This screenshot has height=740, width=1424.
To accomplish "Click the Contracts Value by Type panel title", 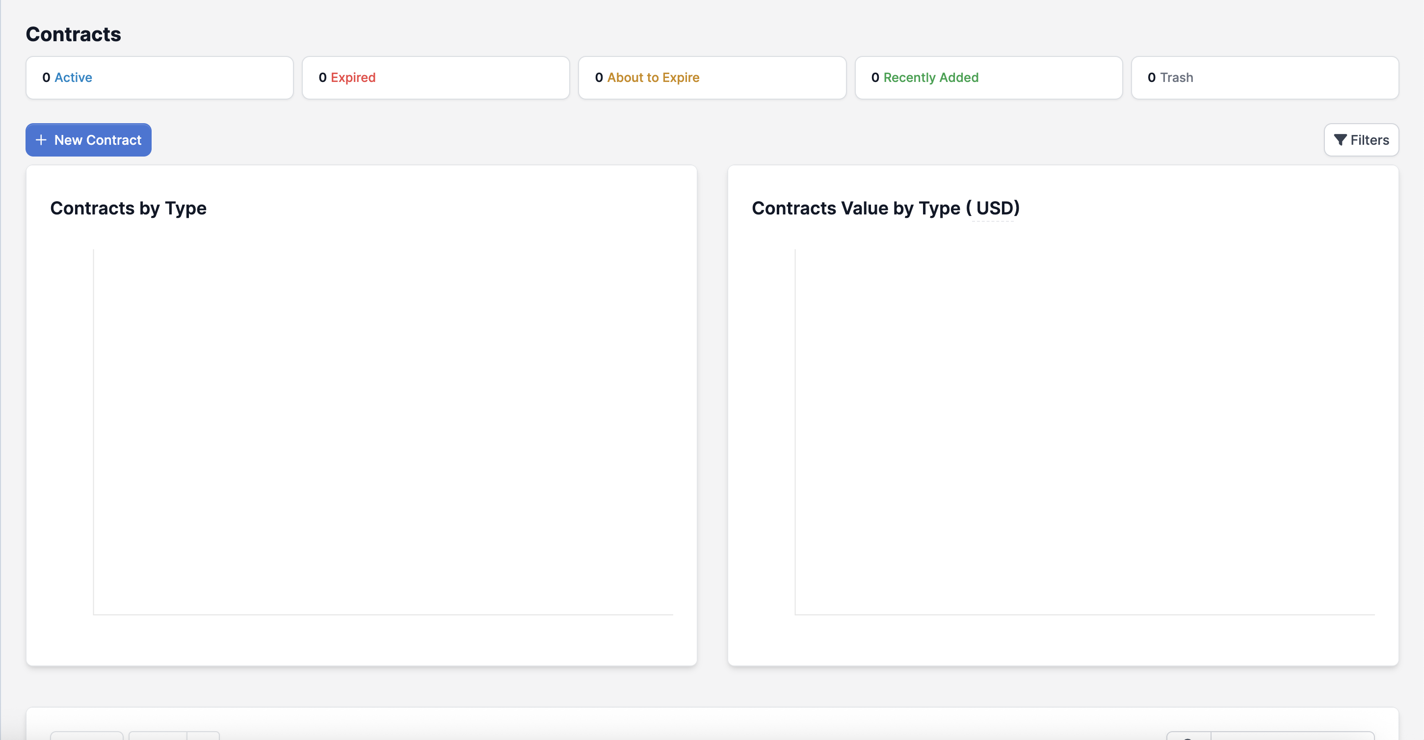I will point(884,209).
